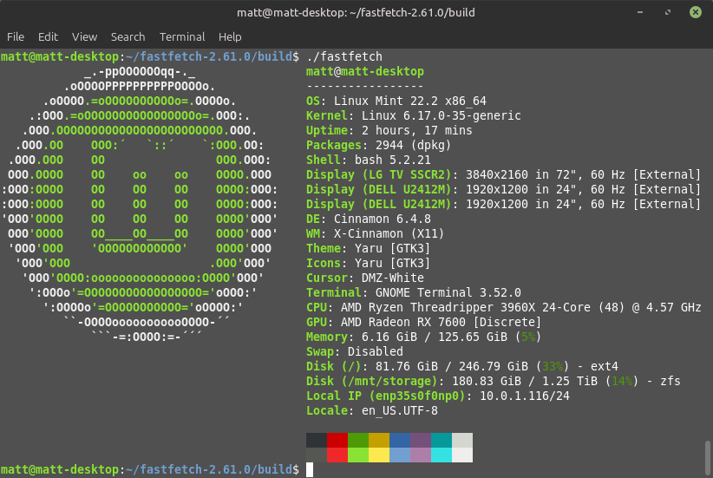Click the dark purple color block in top row
The image size is (713, 478).
coord(421,440)
